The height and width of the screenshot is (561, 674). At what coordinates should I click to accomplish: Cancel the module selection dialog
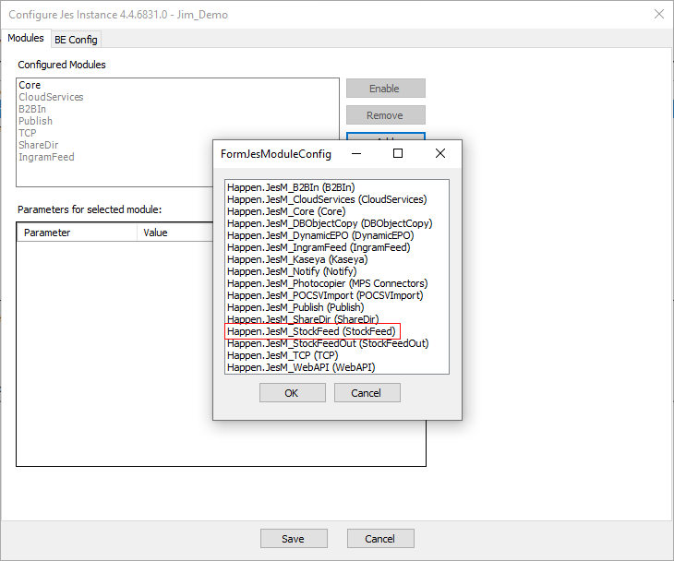[x=367, y=393]
